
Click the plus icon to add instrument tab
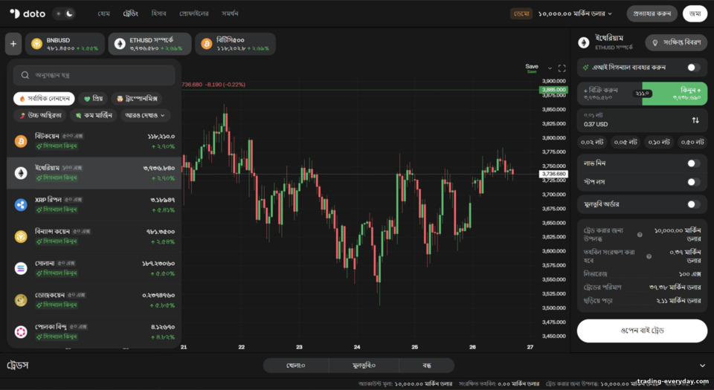pos(13,44)
